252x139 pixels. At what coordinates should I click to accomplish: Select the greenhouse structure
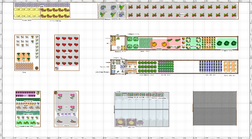tap(142, 109)
